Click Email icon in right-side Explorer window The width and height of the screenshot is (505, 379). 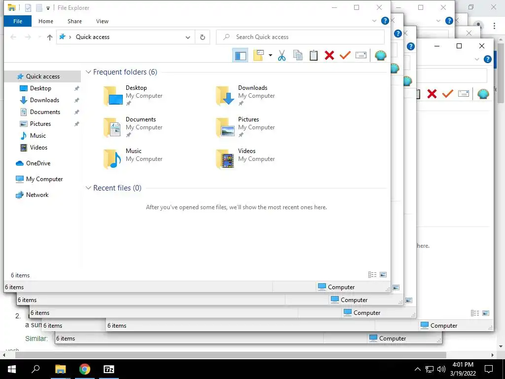point(463,94)
